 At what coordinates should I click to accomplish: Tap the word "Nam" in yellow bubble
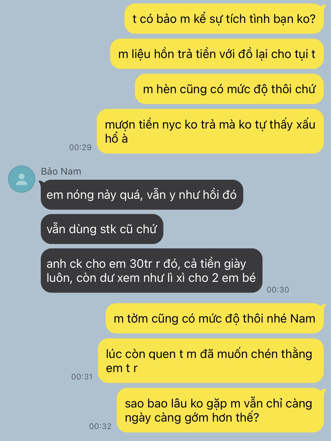[x=303, y=319]
